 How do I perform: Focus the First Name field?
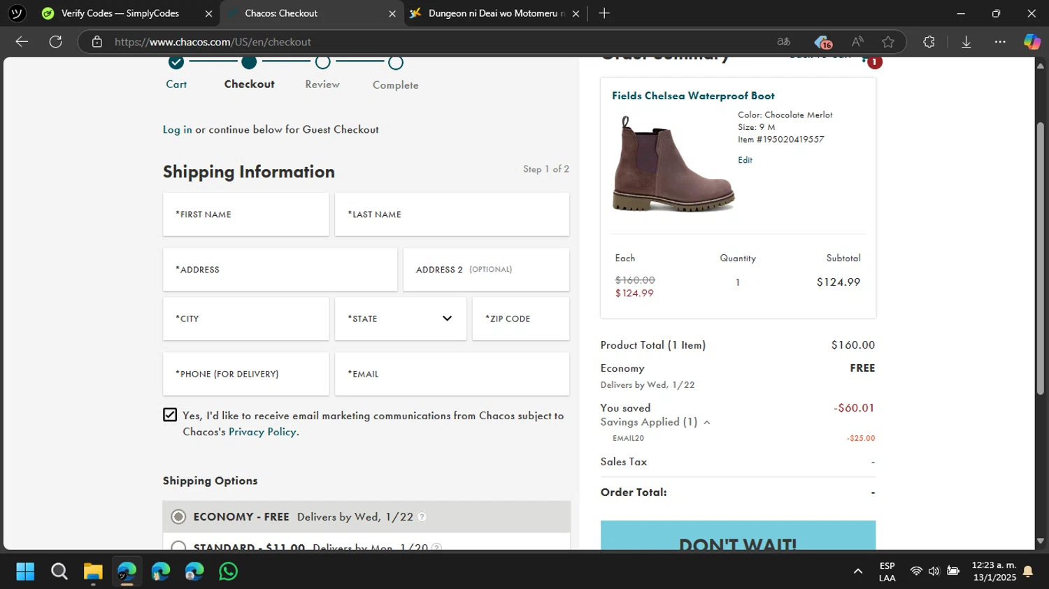[x=246, y=214]
